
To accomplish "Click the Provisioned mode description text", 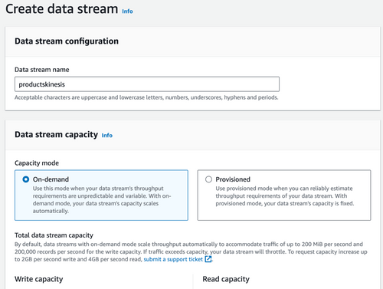I will click(x=285, y=196).
